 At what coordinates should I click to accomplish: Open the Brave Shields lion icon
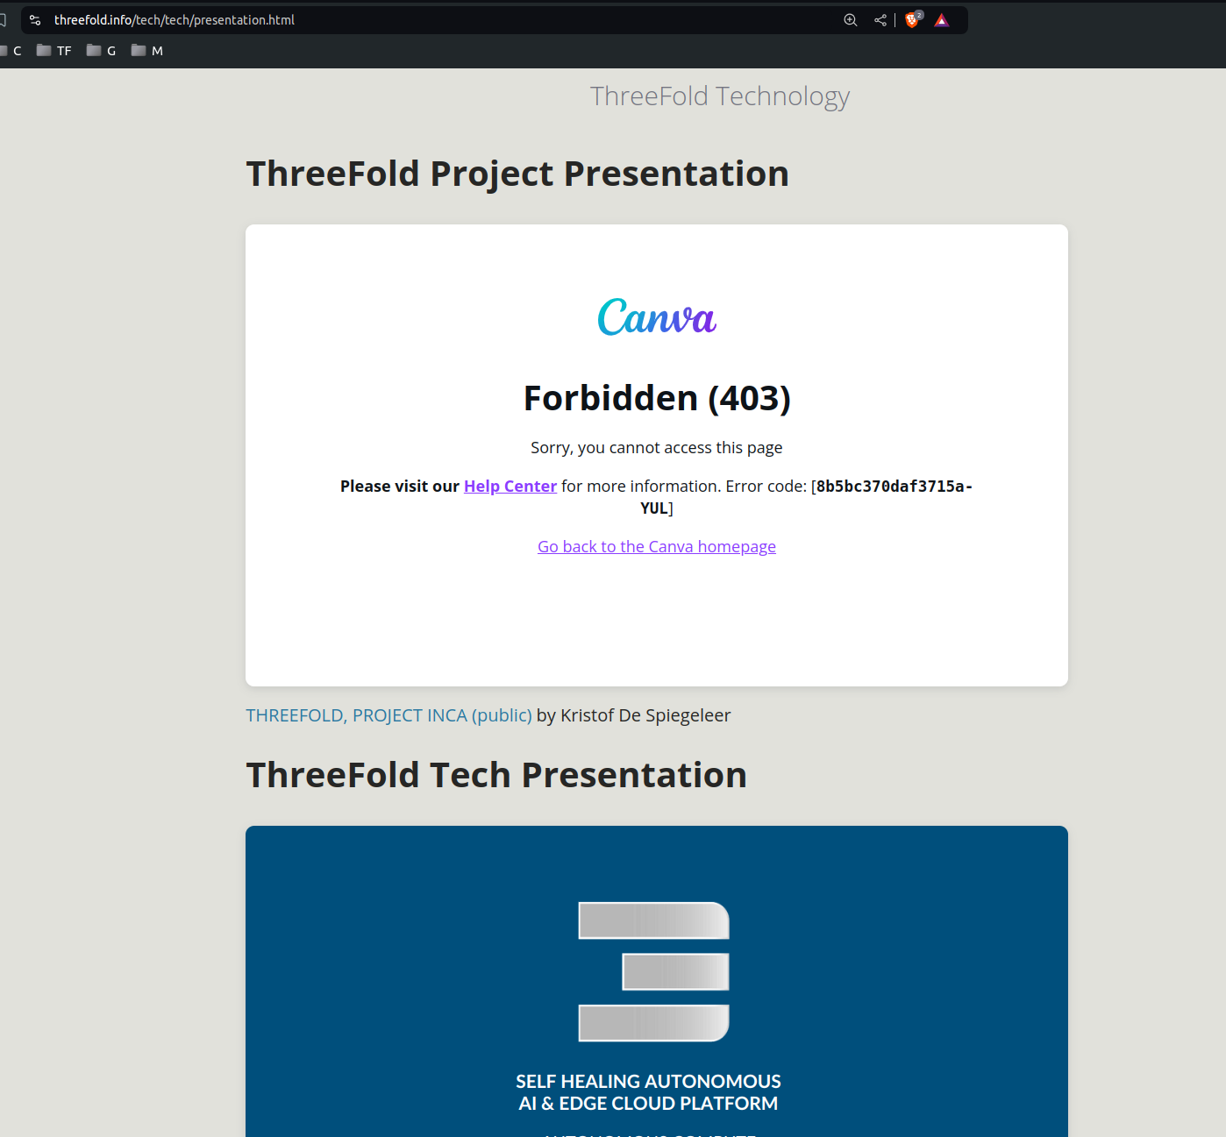pos(912,20)
